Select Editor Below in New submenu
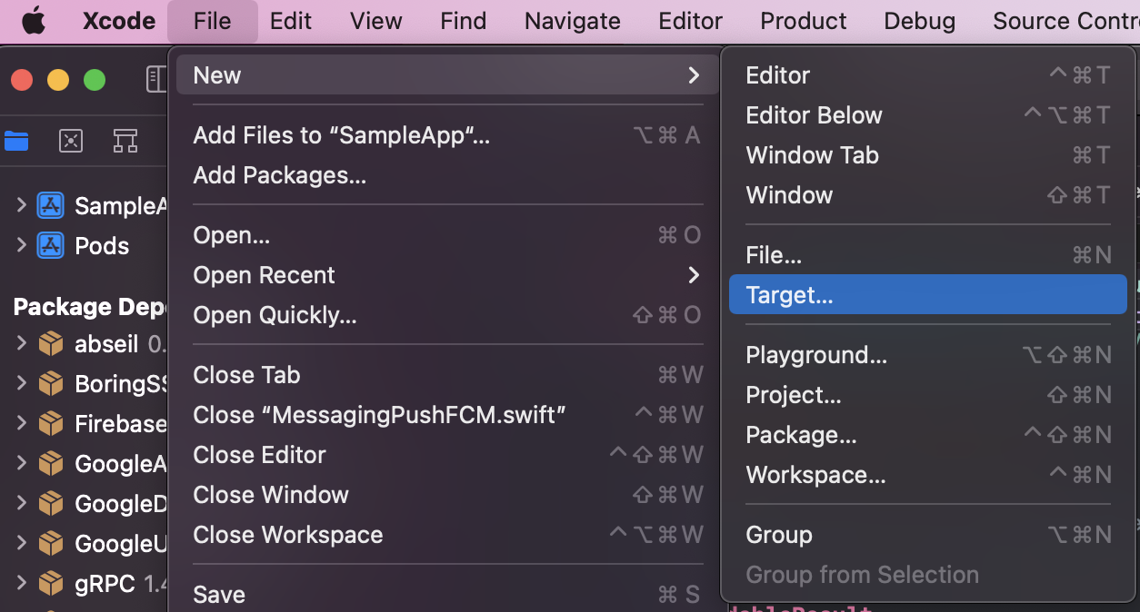 928,115
